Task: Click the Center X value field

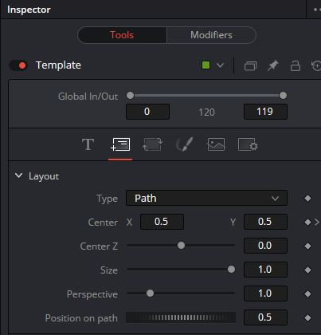Action: [162, 222]
